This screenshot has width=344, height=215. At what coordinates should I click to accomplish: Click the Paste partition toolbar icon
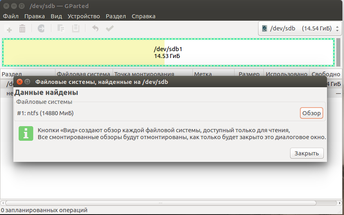tap(76, 28)
